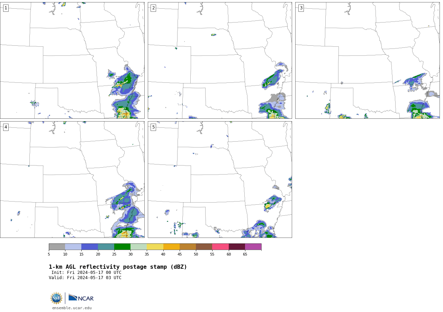Select the dark green 25-30 dBZ swatch
443x312 pixels.
[122, 247]
